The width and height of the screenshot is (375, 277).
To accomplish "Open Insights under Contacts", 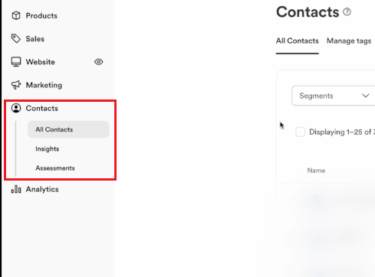I will (x=48, y=148).
